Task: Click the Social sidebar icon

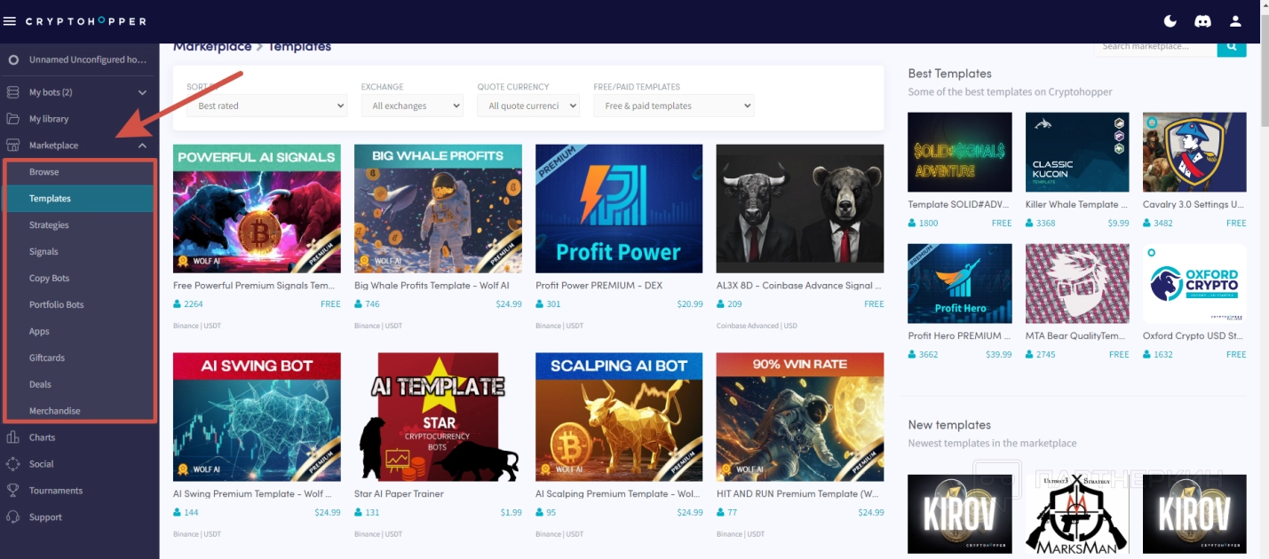Action: [x=12, y=464]
